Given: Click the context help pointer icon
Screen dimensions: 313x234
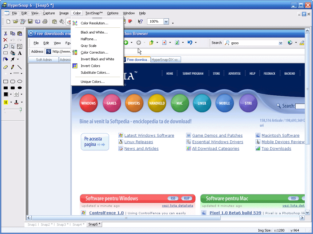Looking at the screenshot, I should click(140, 21).
